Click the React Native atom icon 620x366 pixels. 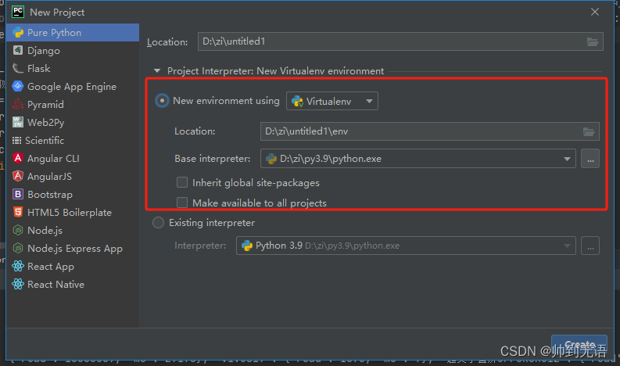tap(18, 284)
